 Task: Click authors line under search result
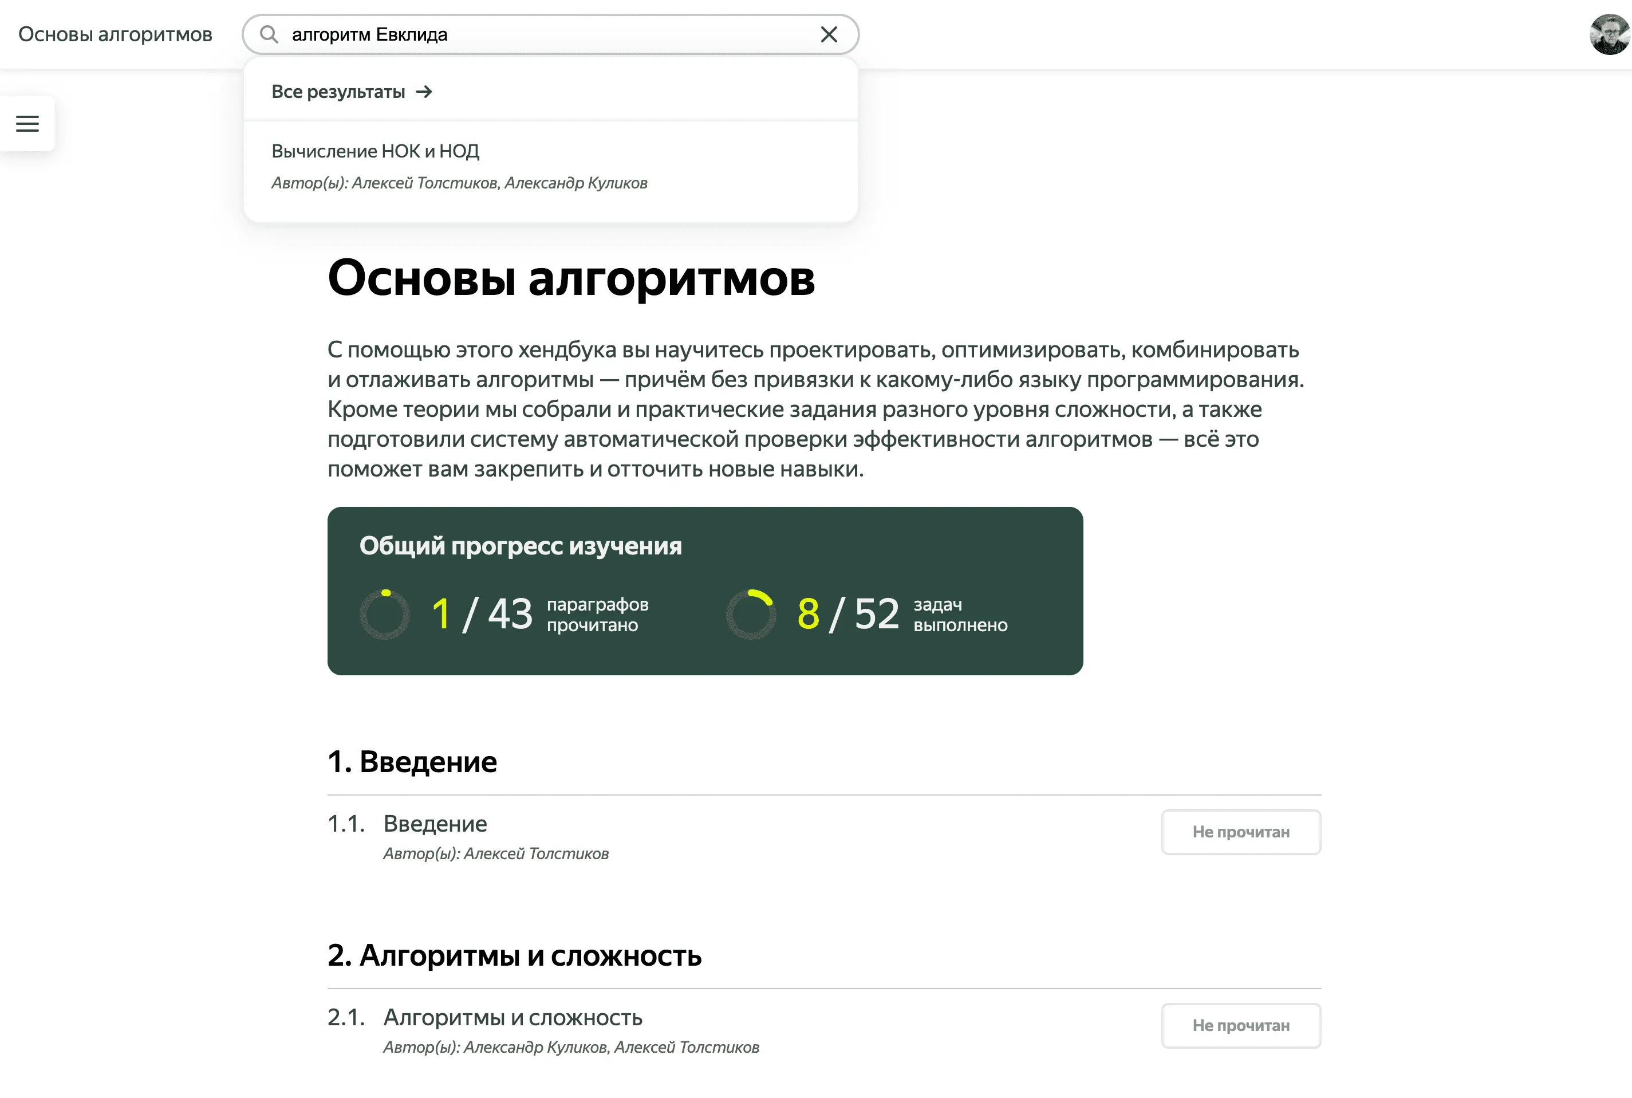[x=459, y=183]
